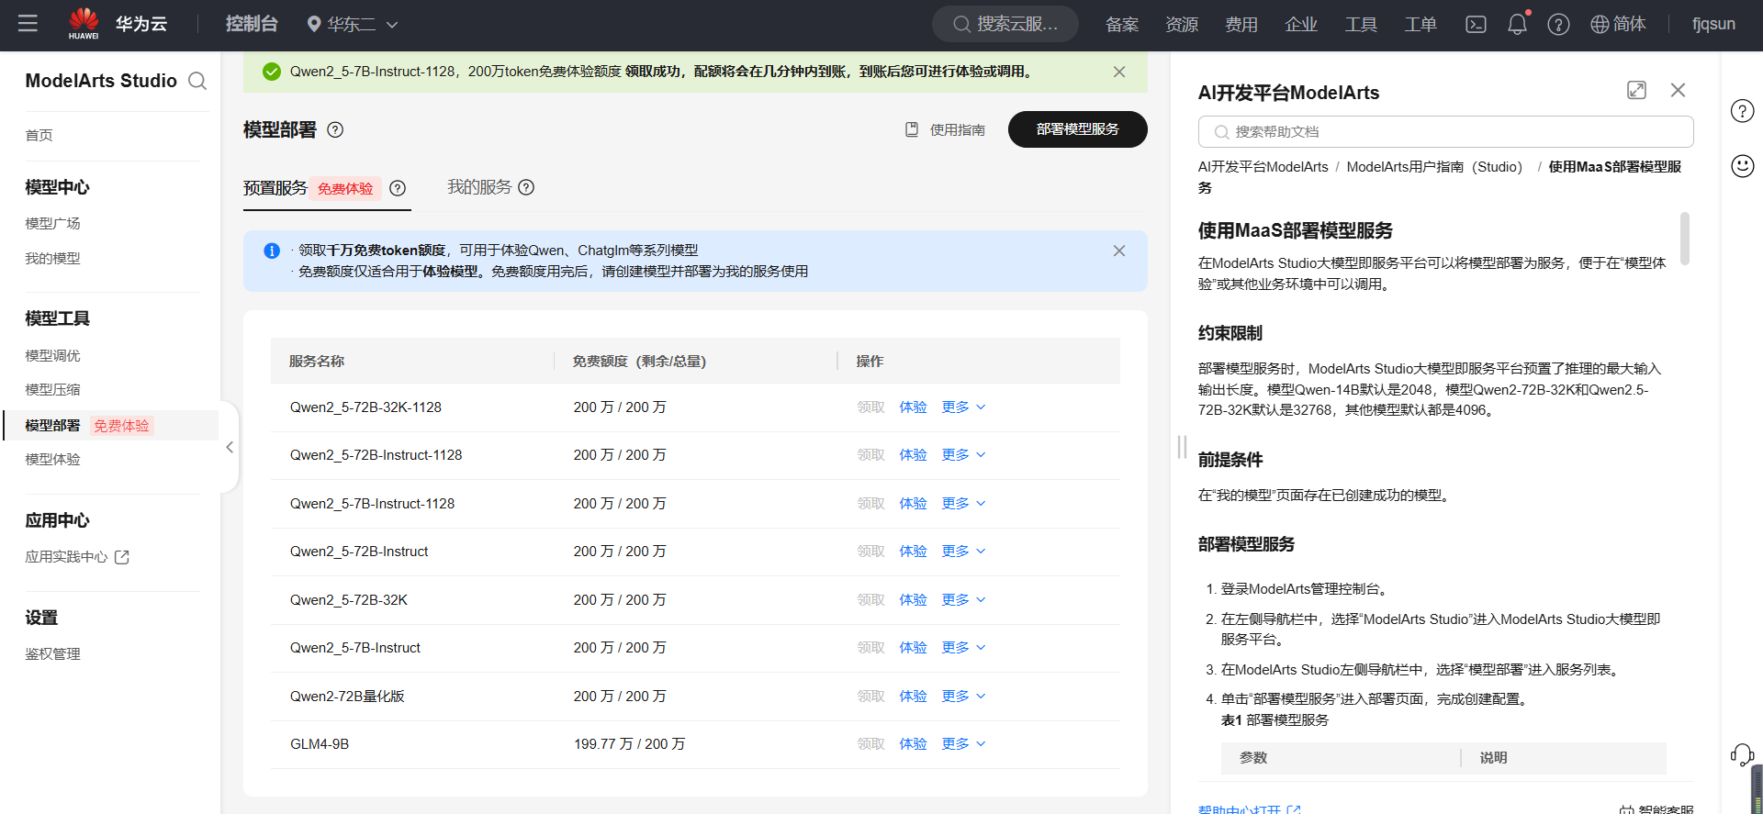Viewport: 1763px width, 814px height.
Task: Click 体验 for Qwen2_5-72B-32K-1128
Action: click(913, 407)
